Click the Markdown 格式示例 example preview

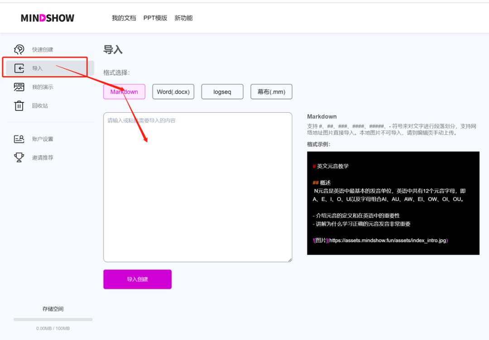pyautogui.click(x=393, y=203)
